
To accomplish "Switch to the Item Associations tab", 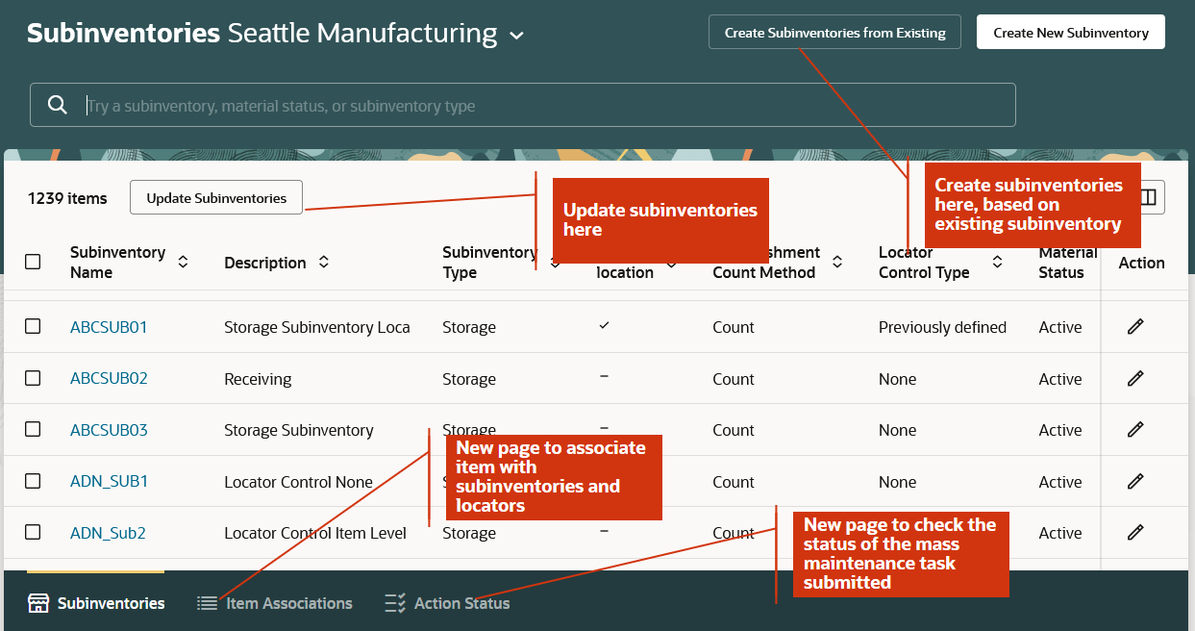I will click(x=275, y=603).
